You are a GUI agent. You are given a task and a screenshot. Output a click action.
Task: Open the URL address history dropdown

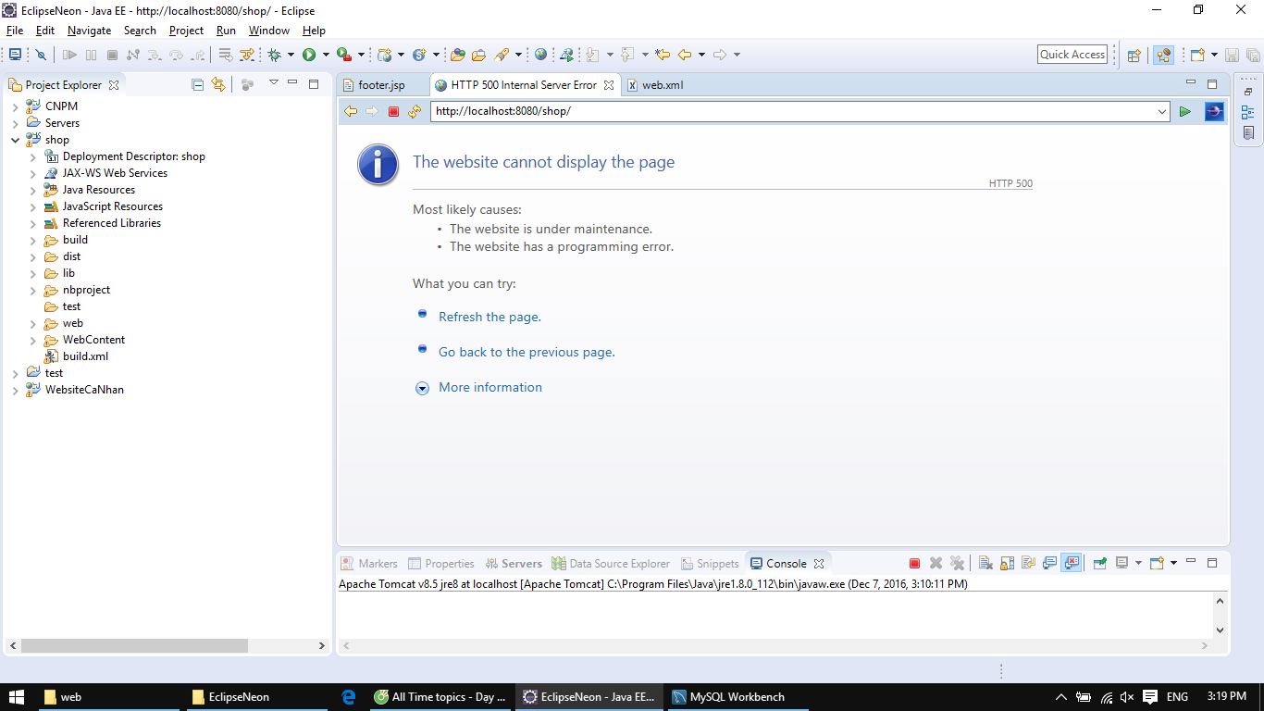1162,112
